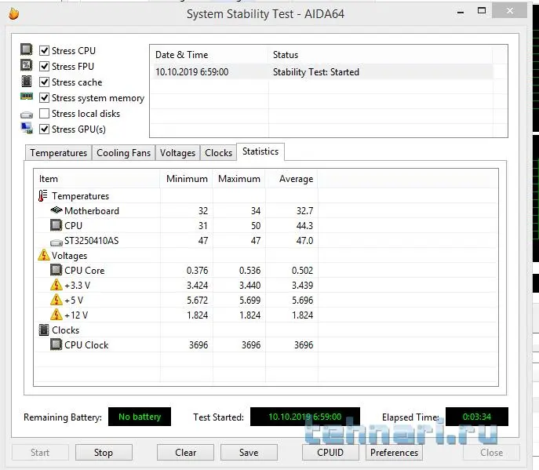Select the Voltages tab

pyautogui.click(x=177, y=153)
